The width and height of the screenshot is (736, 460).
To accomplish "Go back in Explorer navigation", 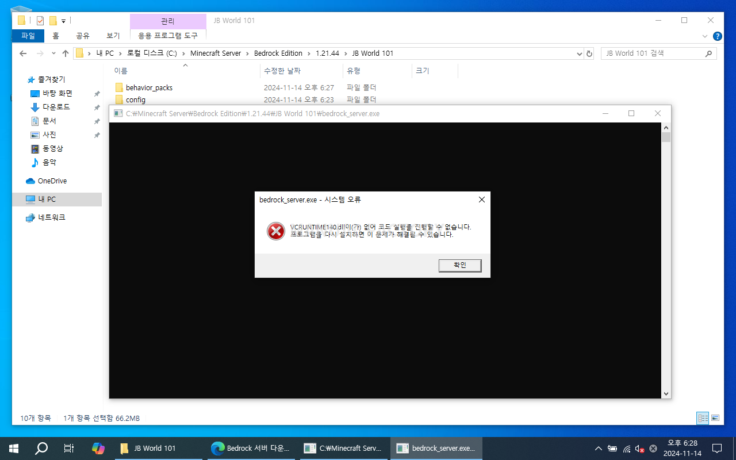I will click(23, 53).
